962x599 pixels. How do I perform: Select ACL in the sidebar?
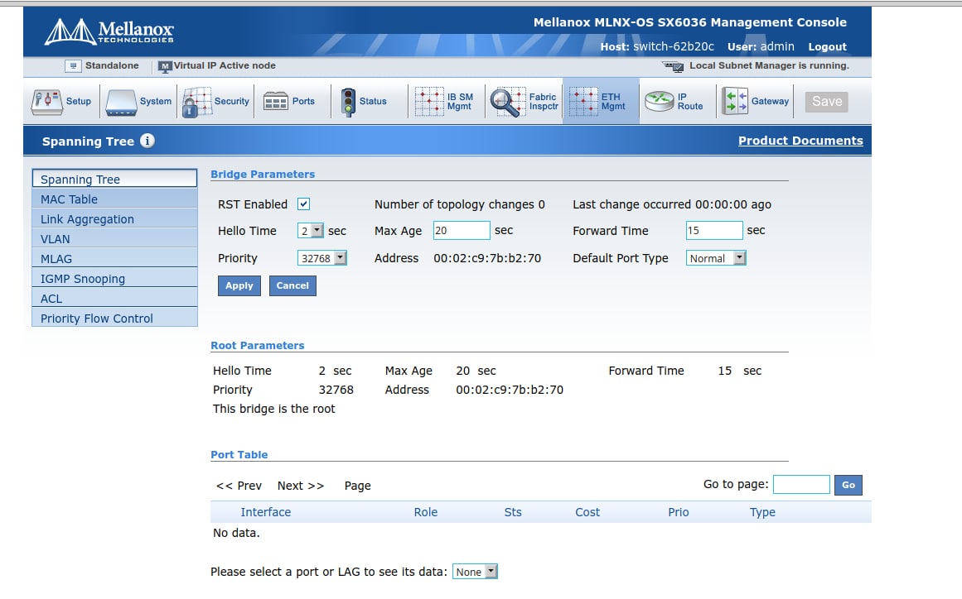pos(114,299)
